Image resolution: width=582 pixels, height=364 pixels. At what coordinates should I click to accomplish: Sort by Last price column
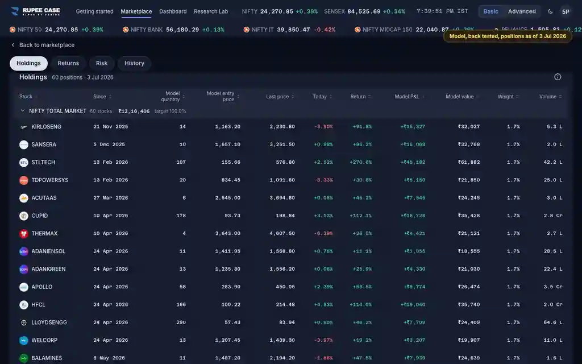coord(280,97)
